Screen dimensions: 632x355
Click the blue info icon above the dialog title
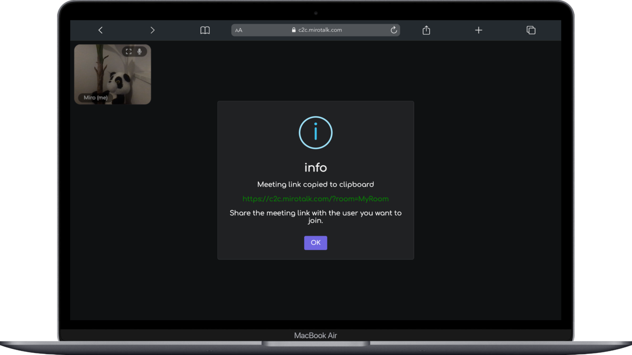tap(316, 132)
